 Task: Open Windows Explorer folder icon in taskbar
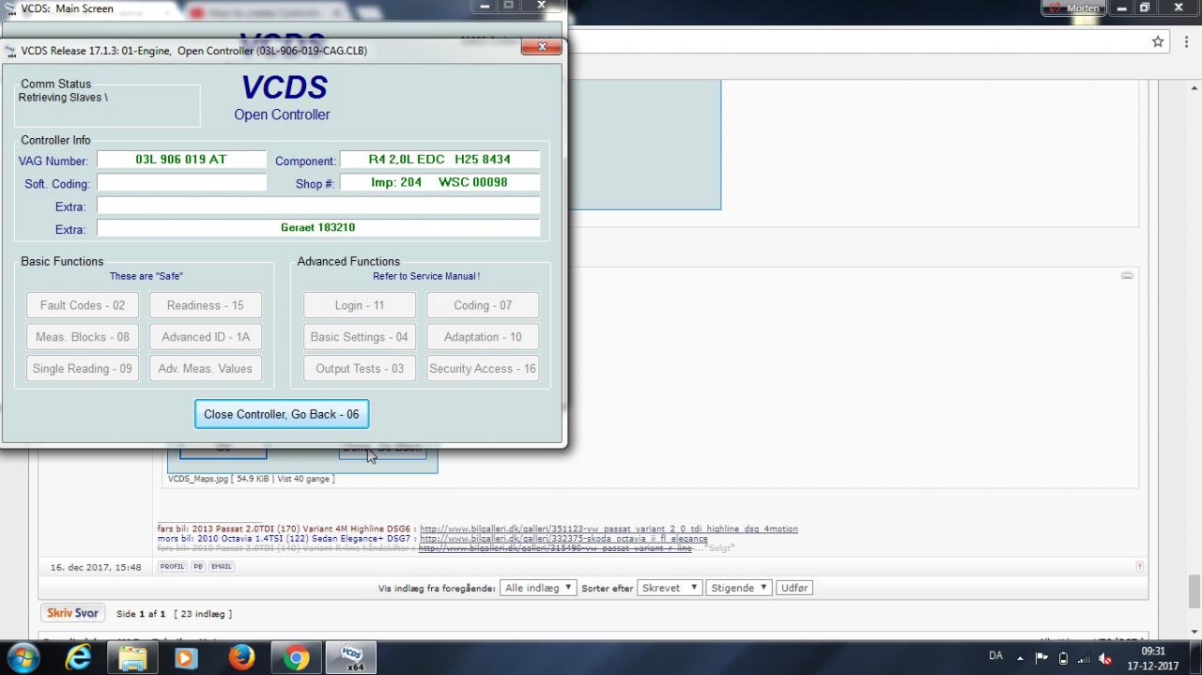tap(132, 657)
